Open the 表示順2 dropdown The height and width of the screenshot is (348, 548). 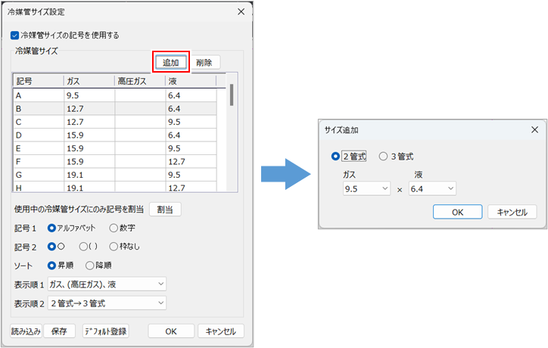[x=106, y=303]
